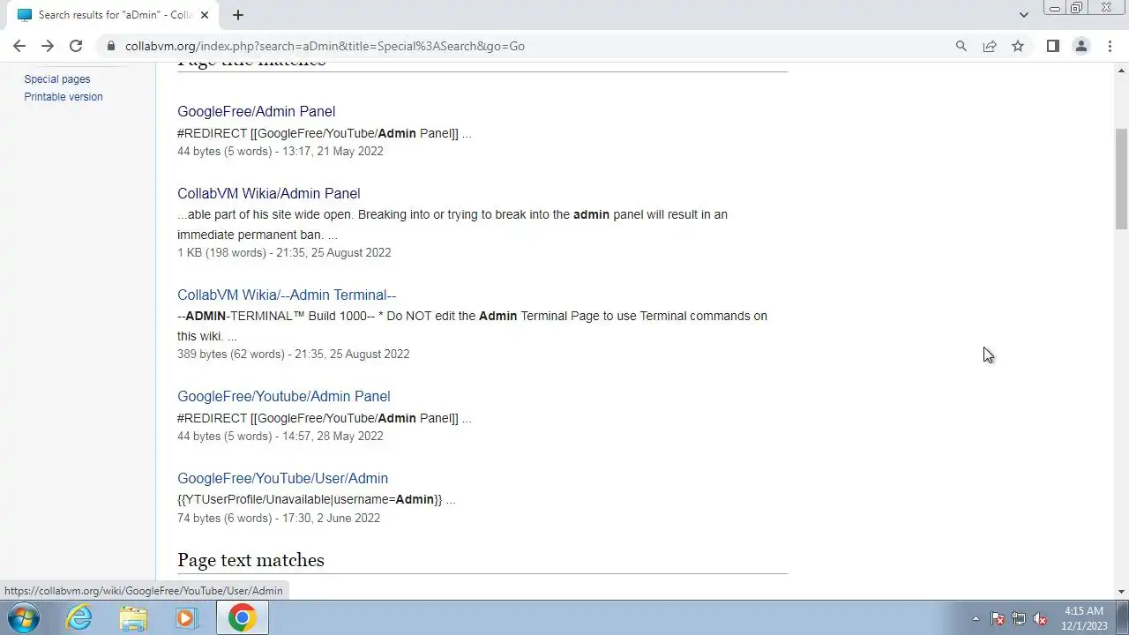Click the Page text matches heading
This screenshot has width=1129, height=635.
(250, 560)
